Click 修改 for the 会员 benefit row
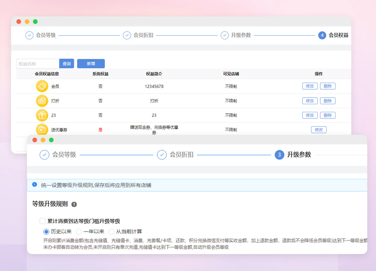 click(310, 86)
